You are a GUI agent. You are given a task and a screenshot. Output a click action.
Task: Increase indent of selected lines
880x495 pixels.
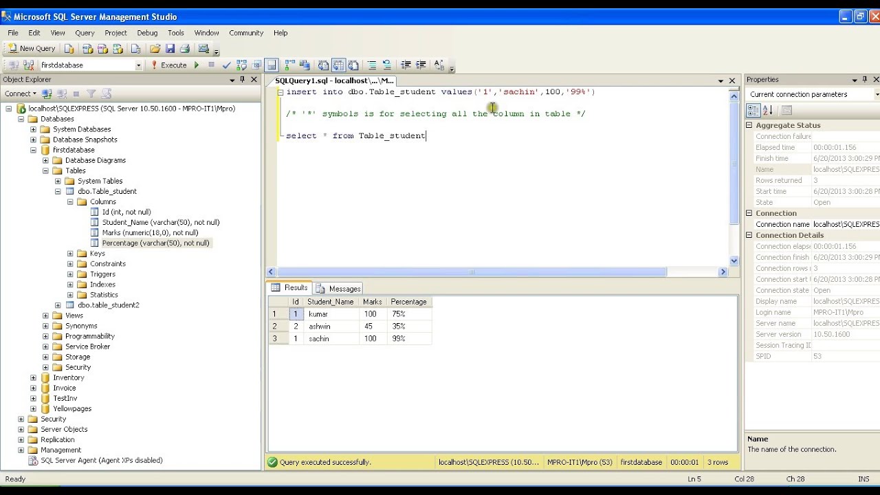point(421,65)
